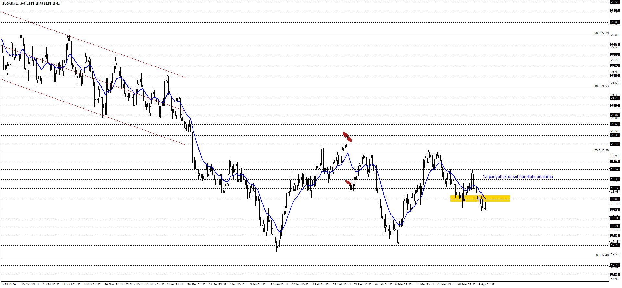
Task: Click the lower red arrow marker near 19.12
Action: (x=348, y=183)
